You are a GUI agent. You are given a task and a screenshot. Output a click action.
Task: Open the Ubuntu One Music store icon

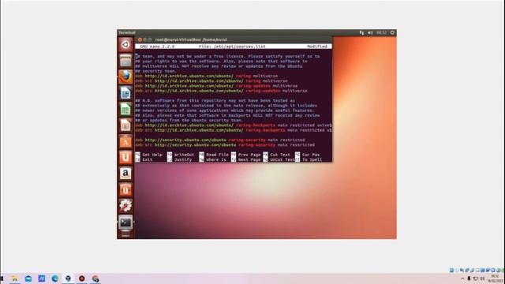[125, 189]
